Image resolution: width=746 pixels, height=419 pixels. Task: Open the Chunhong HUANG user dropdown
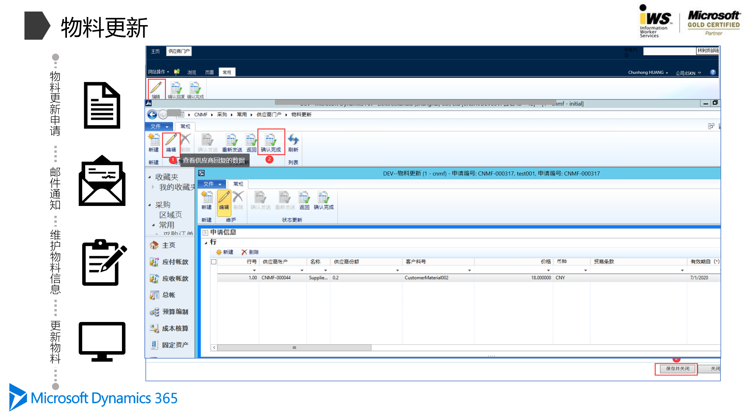(648, 73)
